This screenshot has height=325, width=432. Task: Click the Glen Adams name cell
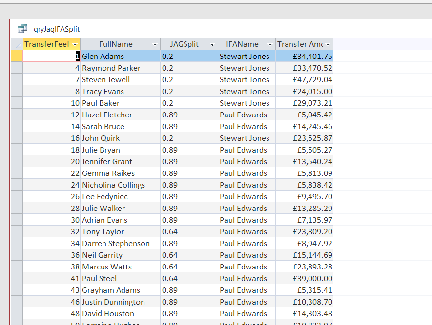[121, 56]
